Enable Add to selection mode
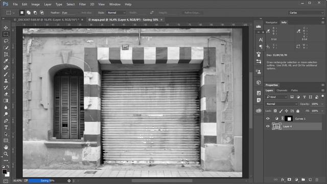The width and height of the screenshot is (327, 184). 29,13
